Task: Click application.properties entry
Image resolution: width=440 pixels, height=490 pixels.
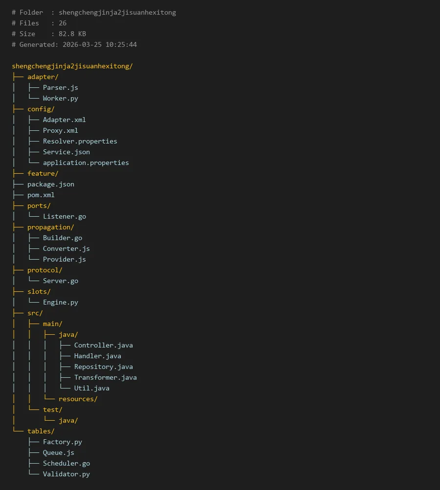Action: pyautogui.click(x=86, y=163)
